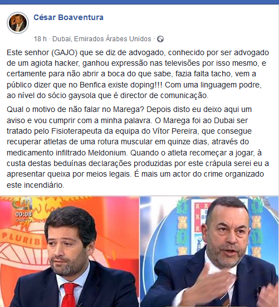Open César Boaventura's profile picture
279x307 pixels.
[x=18, y=23]
